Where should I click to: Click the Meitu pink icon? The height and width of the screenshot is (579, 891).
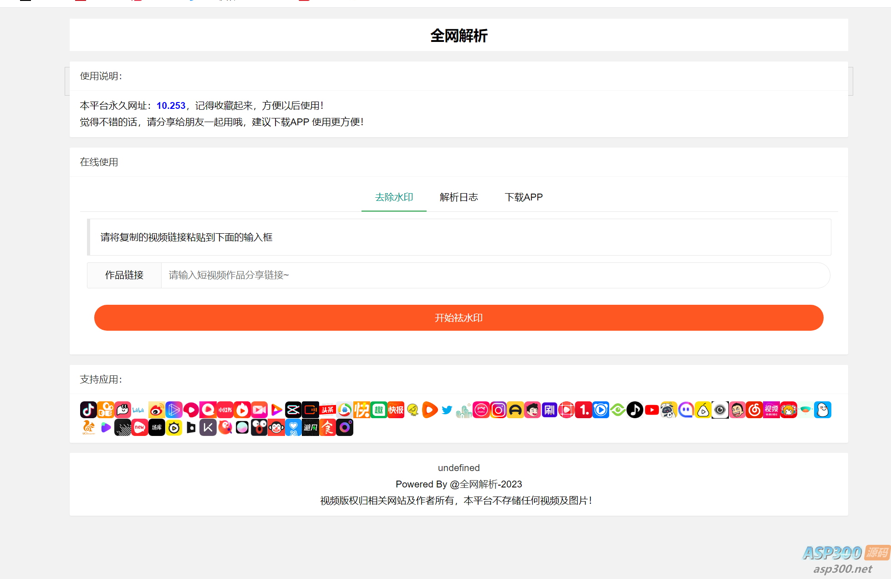click(x=481, y=410)
